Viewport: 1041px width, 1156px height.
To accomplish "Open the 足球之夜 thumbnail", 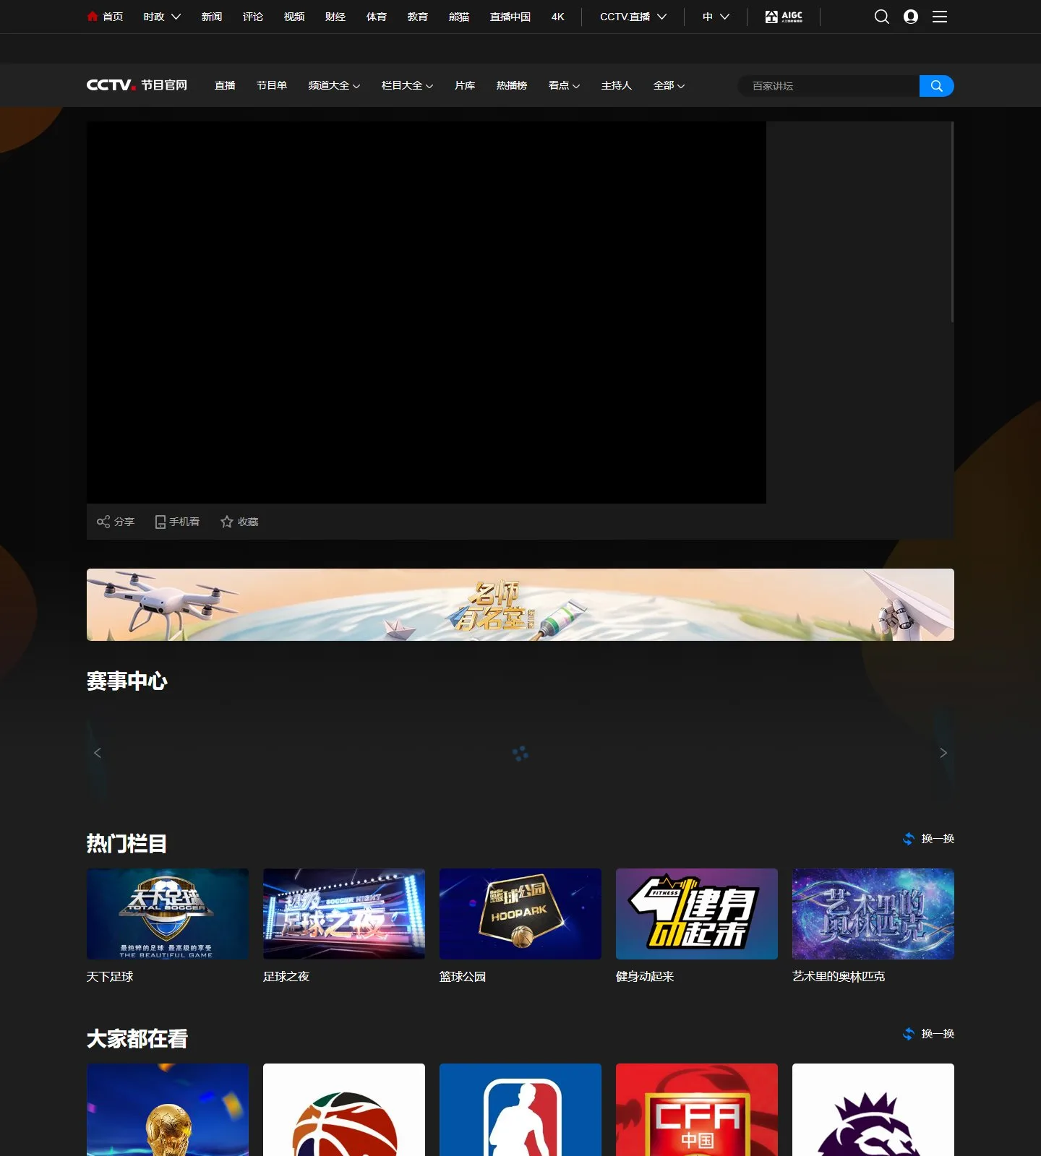I will click(344, 914).
